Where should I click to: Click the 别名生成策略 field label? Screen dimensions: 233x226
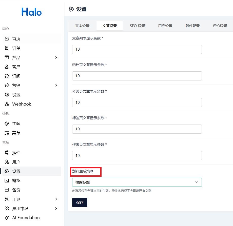point(83,171)
